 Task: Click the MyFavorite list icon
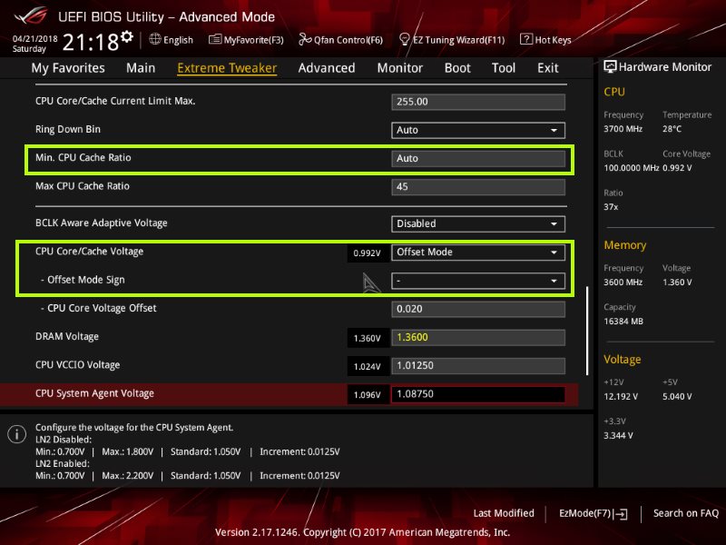point(215,39)
